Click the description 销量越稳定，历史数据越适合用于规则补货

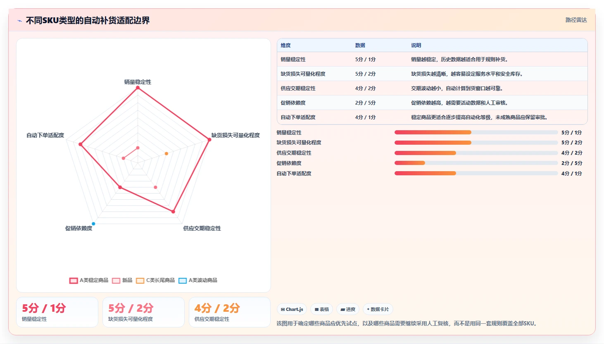(x=460, y=60)
